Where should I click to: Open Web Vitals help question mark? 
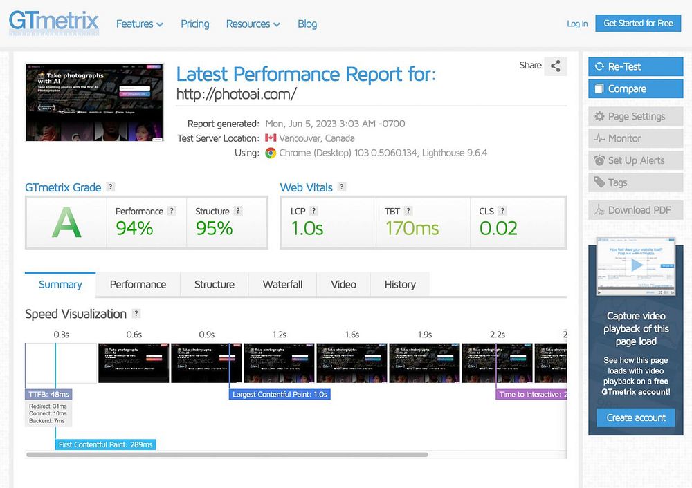pyautogui.click(x=342, y=187)
